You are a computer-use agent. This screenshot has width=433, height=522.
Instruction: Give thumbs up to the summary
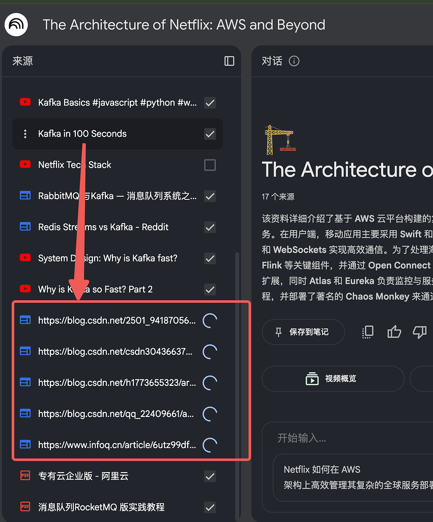(x=394, y=332)
